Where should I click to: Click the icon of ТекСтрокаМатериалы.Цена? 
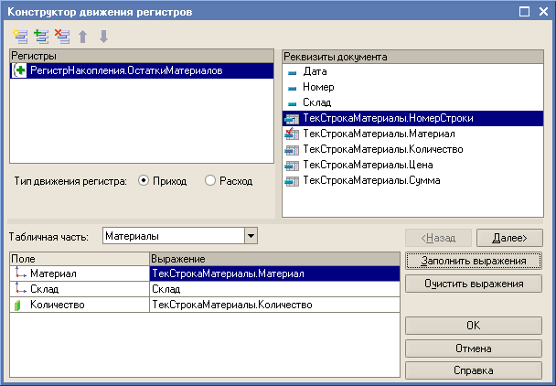pyautogui.click(x=292, y=166)
